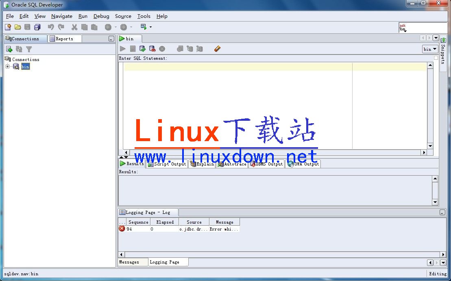Select the bin worksheet tab

129,39
